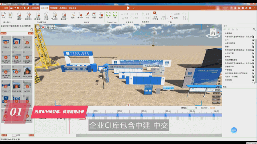
Task: Select the 标注 annotation pencil tool
Action: tap(88, 15)
